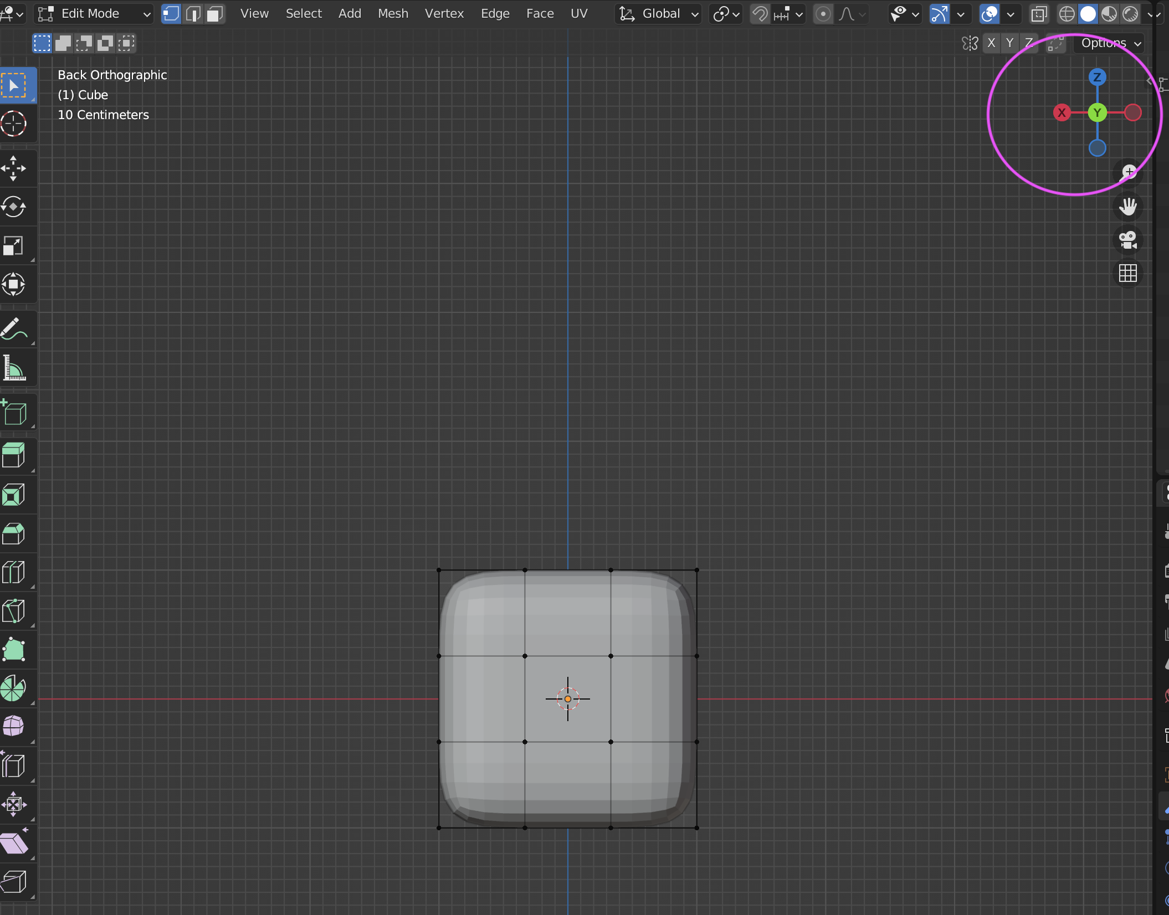Screen dimensions: 1169x915
Task: Click the green Y axis gizmo ball
Action: coord(1097,113)
